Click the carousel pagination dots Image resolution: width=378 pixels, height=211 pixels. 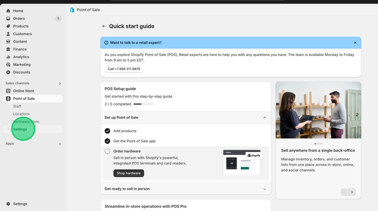(x=319, y=144)
